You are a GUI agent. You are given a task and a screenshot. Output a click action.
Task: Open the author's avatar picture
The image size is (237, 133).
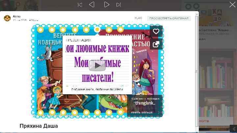[7, 18]
